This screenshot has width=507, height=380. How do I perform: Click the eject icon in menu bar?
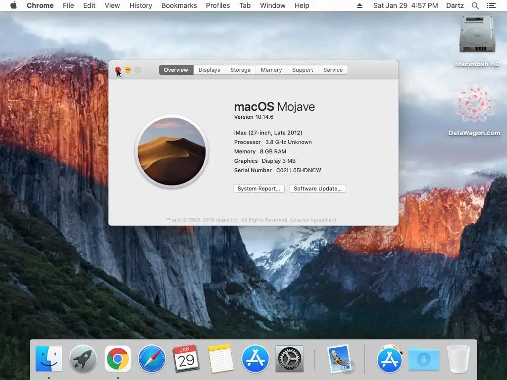tap(359, 5)
